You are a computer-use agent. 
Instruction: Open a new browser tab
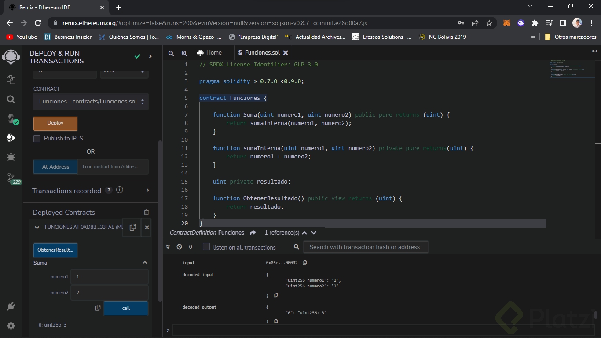(x=119, y=7)
